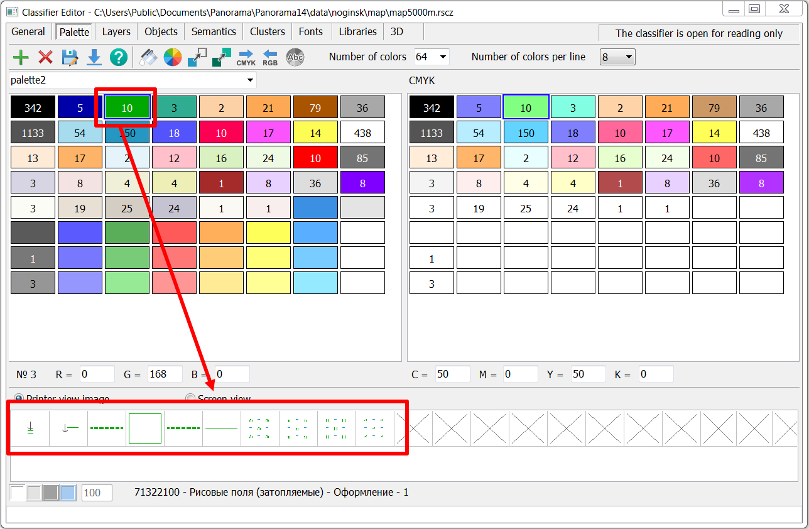
Task: Select the Palette tab
Action: click(74, 31)
